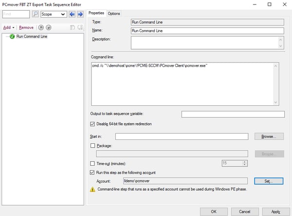Toggle Run this step as following account
This screenshot has width=292, height=216.
tap(92, 173)
